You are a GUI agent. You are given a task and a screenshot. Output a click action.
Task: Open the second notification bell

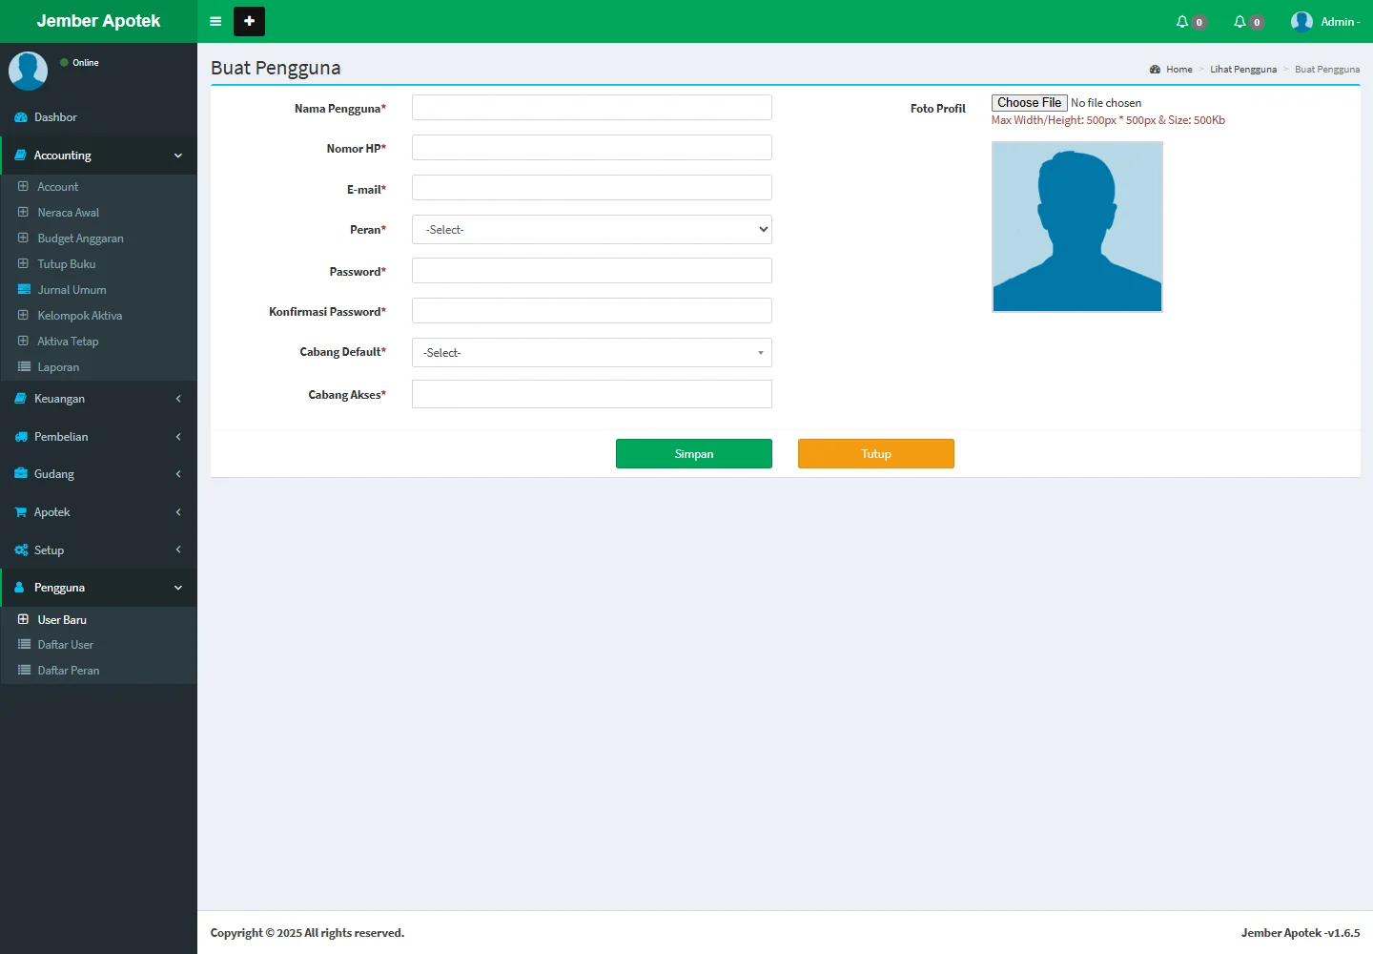(x=1240, y=22)
